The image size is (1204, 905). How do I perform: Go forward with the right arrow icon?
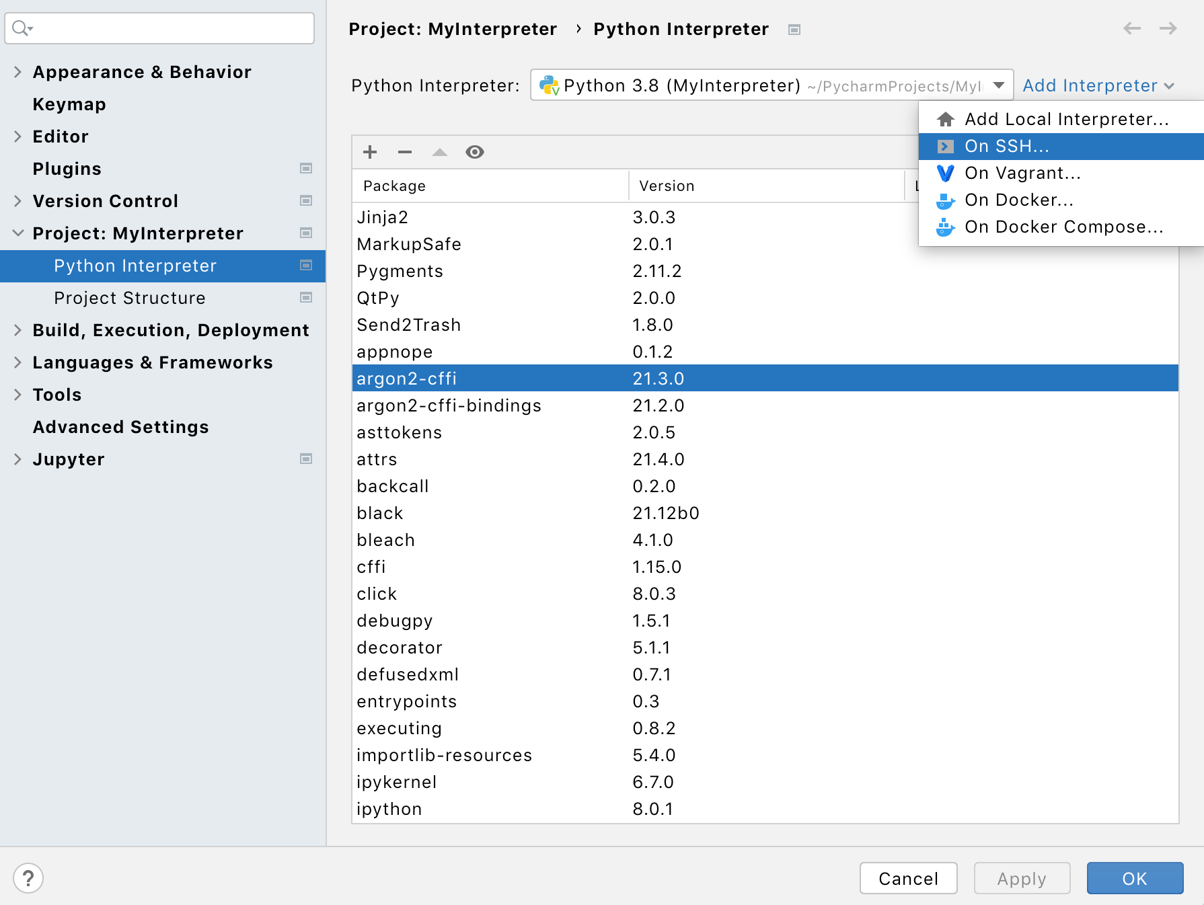[1168, 28]
